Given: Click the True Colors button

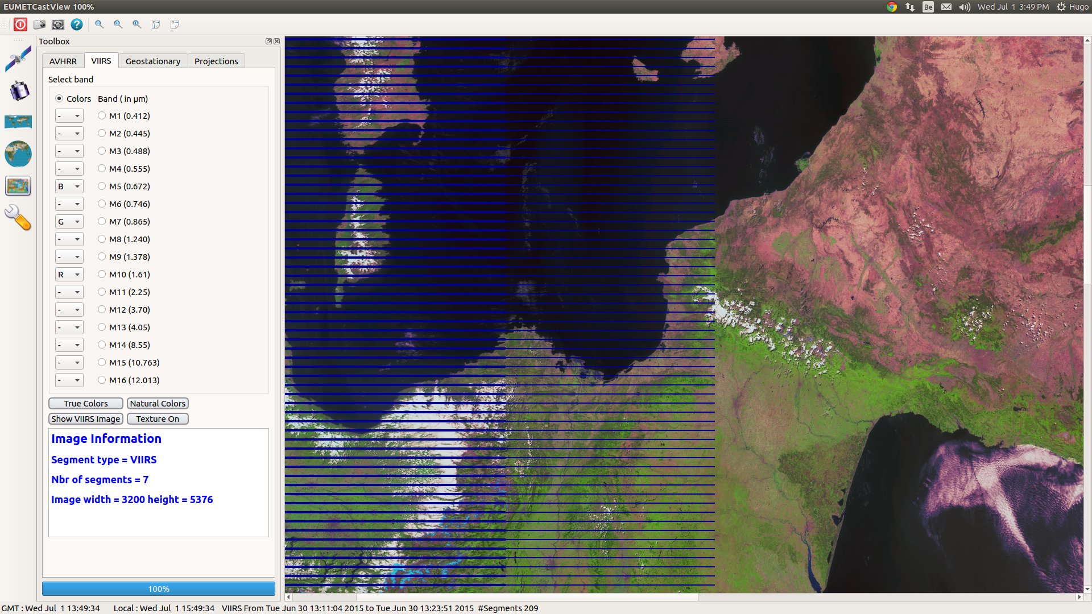Looking at the screenshot, I should coord(85,403).
